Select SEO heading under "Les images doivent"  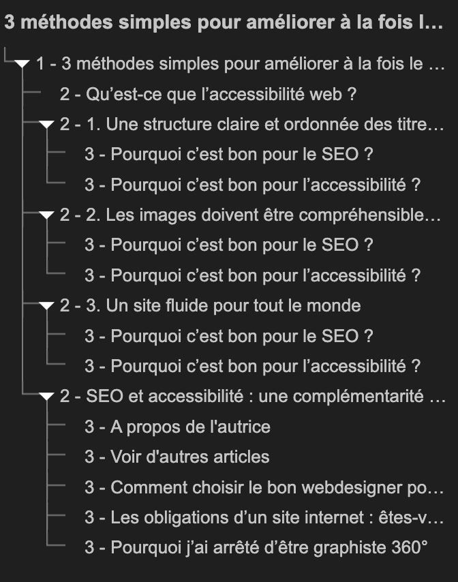(228, 245)
